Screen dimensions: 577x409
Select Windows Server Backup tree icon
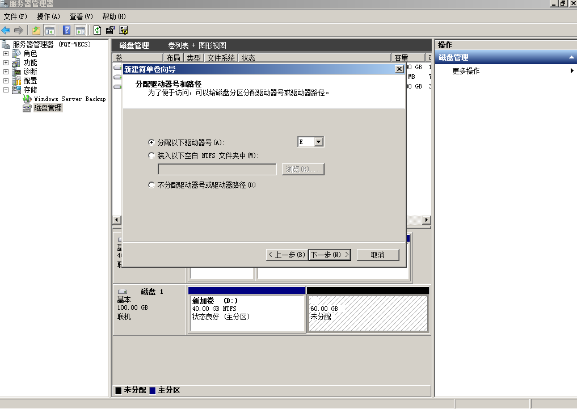pyautogui.click(x=27, y=99)
